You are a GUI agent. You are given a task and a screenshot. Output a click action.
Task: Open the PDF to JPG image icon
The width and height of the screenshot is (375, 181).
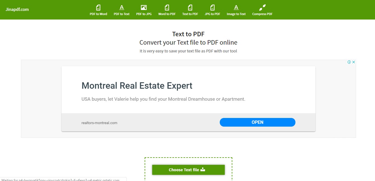(144, 8)
